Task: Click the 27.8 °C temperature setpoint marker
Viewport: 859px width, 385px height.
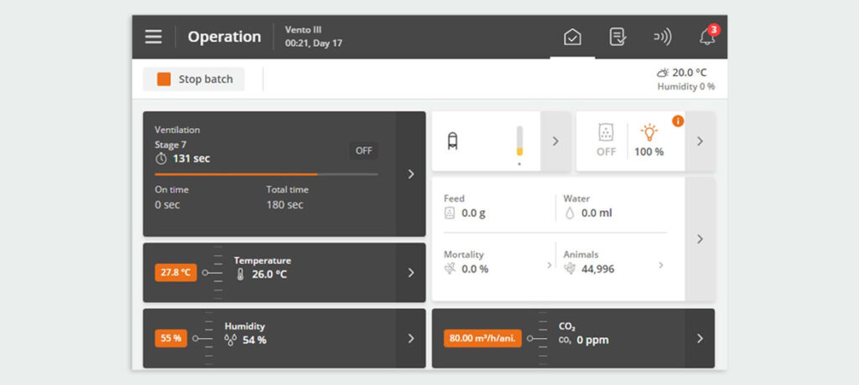Action: pos(175,273)
